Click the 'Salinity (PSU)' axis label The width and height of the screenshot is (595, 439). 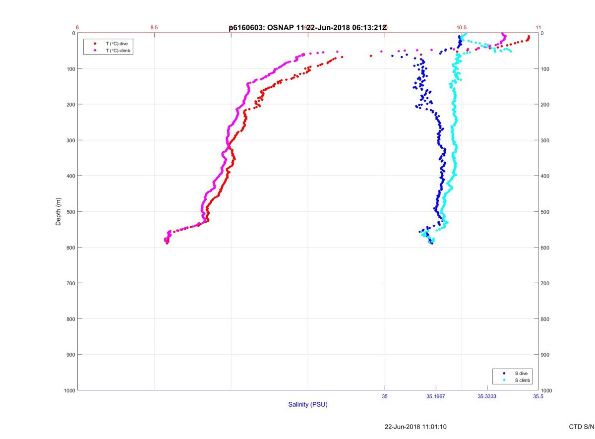click(x=308, y=404)
